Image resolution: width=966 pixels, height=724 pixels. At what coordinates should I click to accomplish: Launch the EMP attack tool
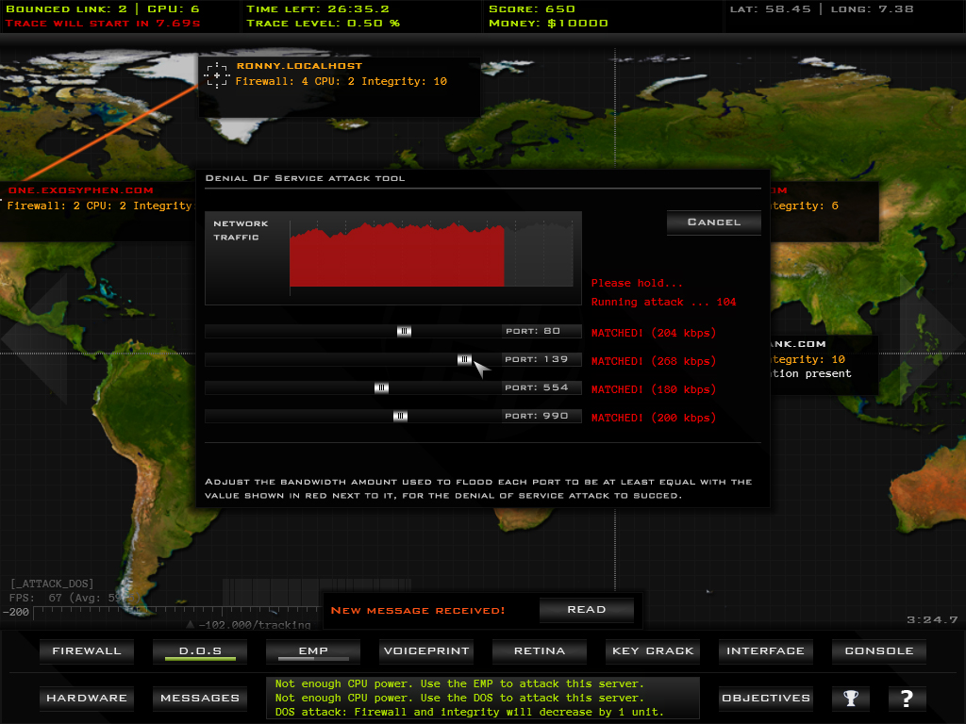click(x=313, y=651)
